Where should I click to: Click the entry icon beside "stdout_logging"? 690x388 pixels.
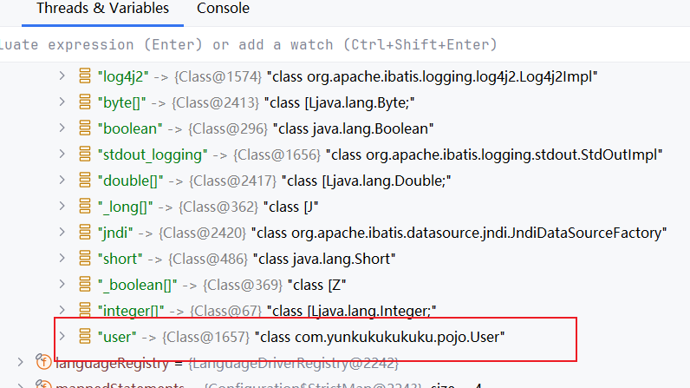(x=84, y=155)
